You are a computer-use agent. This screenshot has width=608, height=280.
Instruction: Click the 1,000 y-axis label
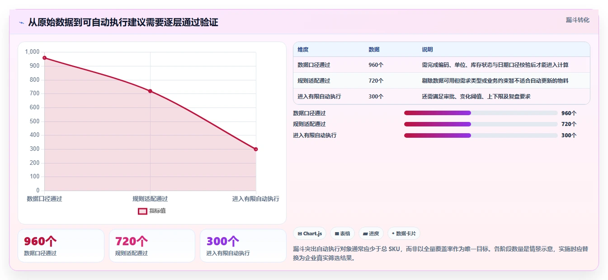click(x=33, y=52)
